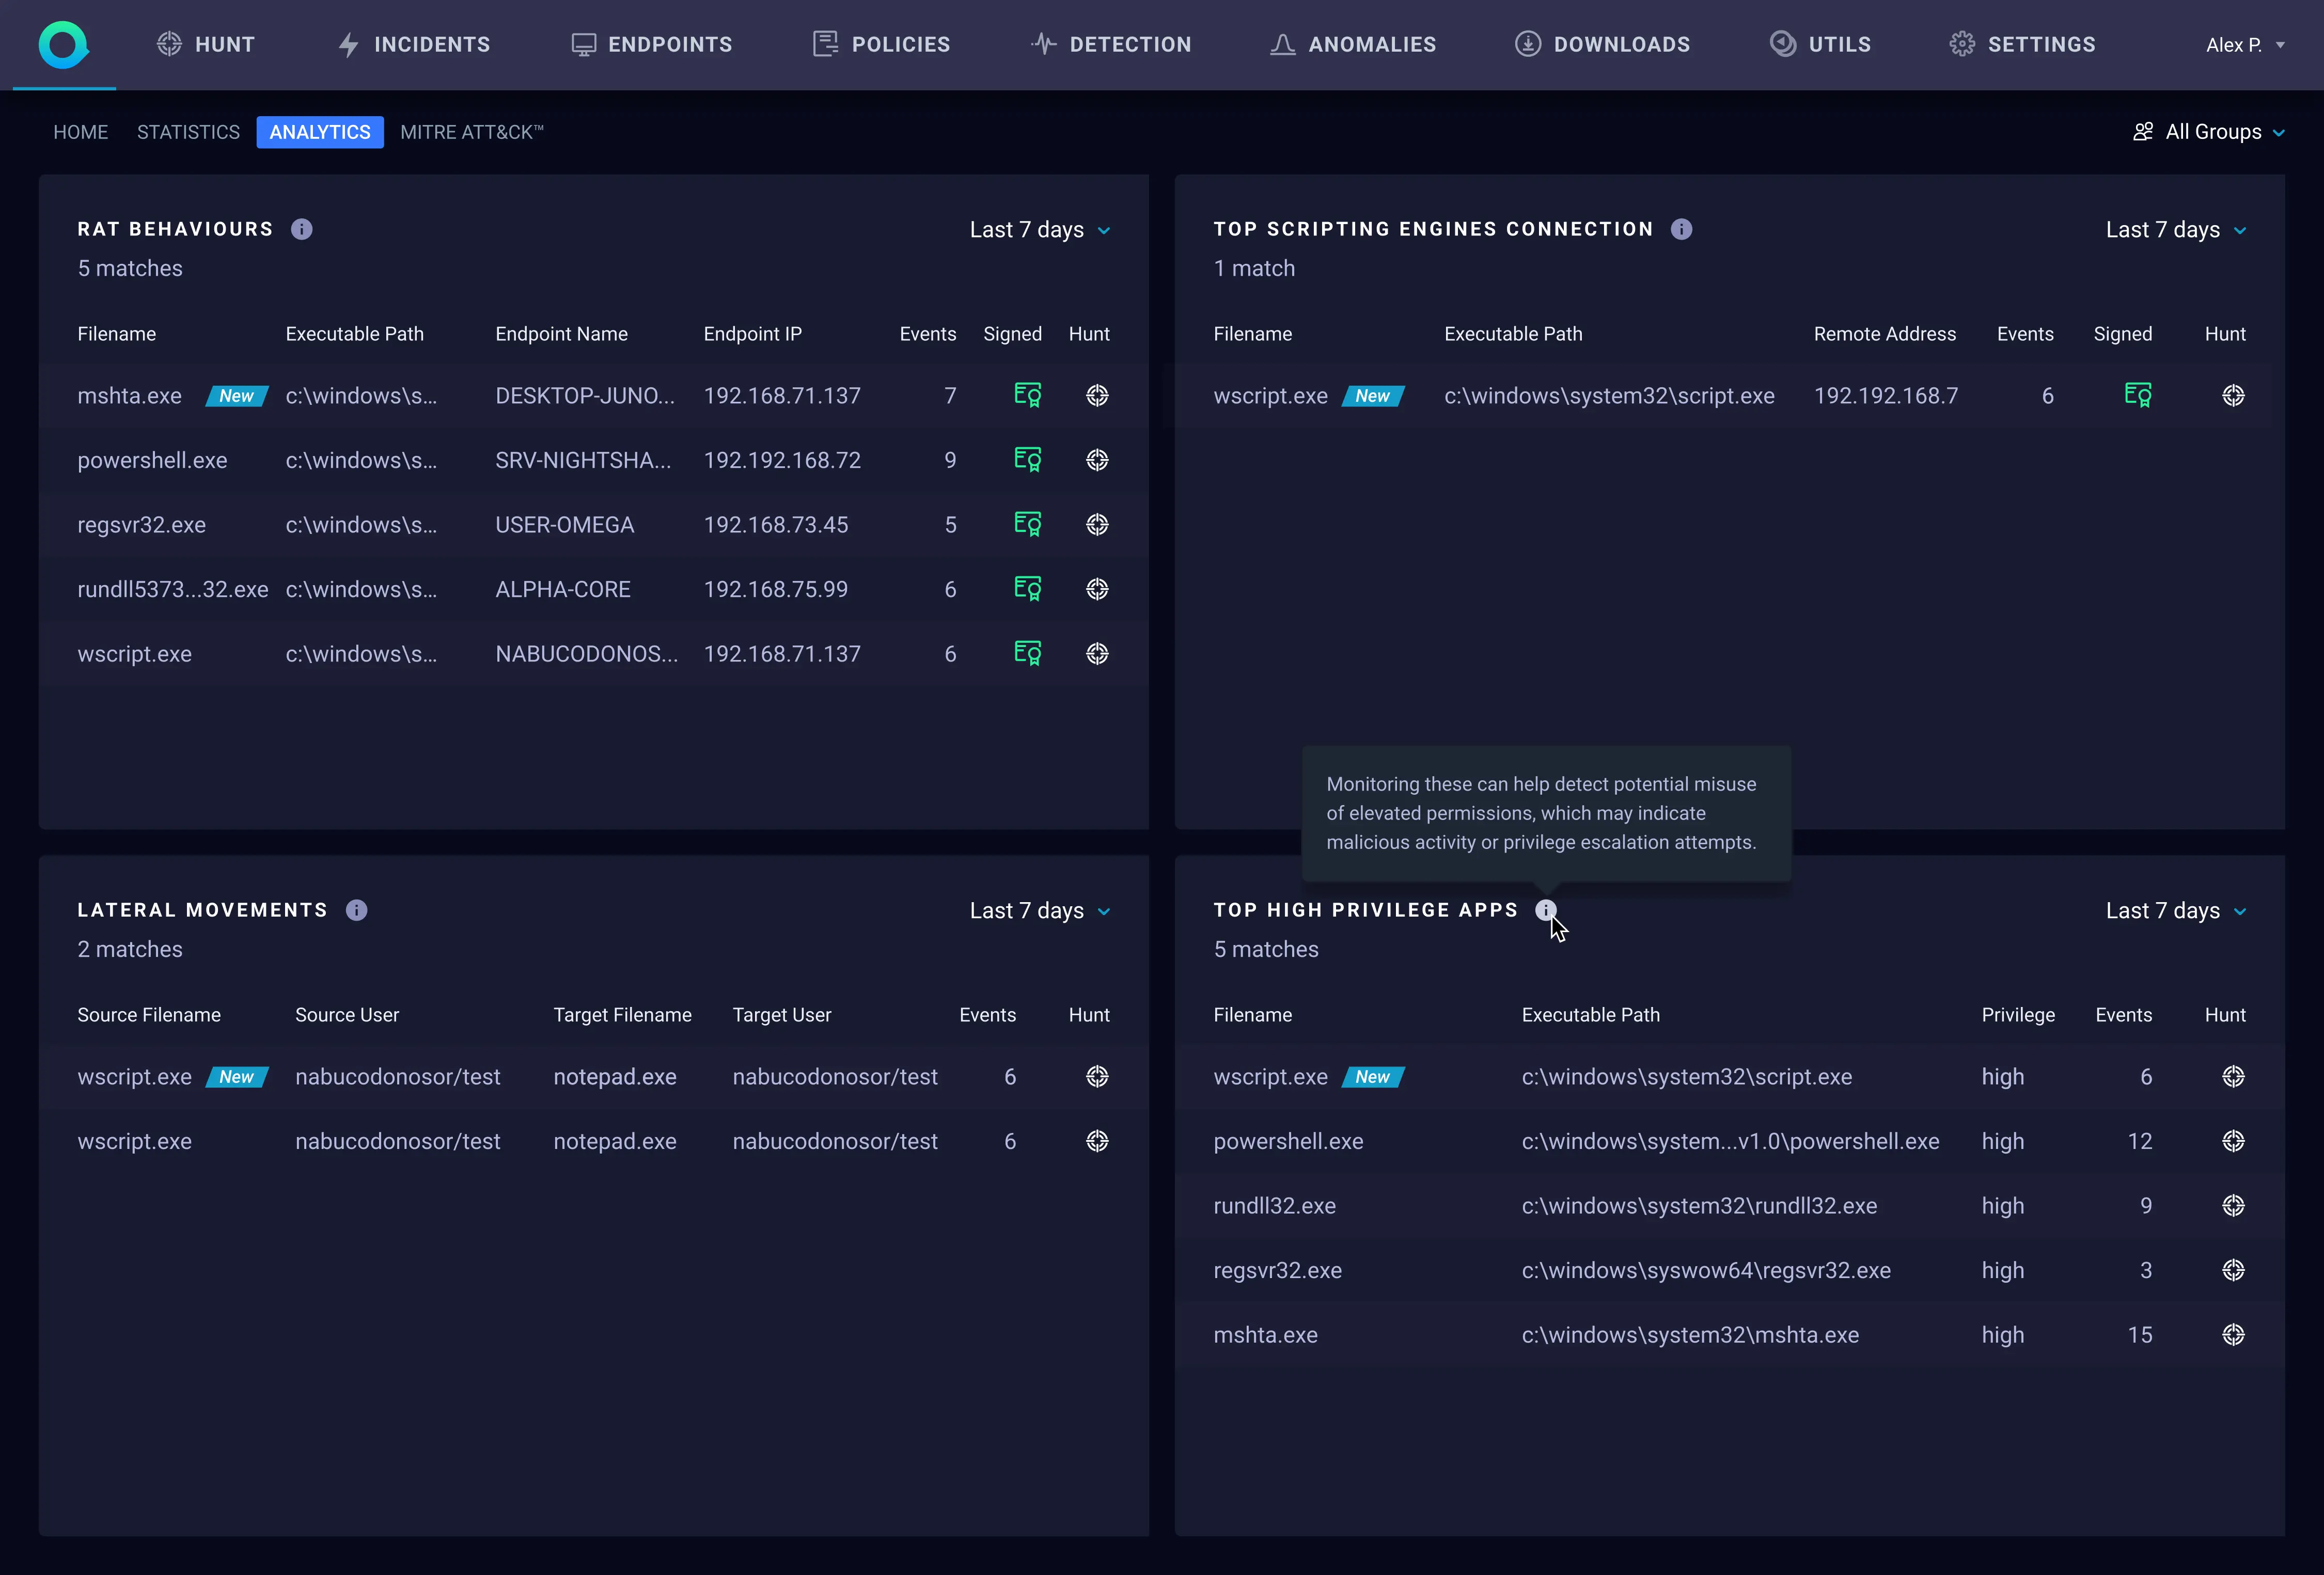Viewport: 2324px width, 1575px height.
Task: Change Lateral Movements Last 7 days range
Action: [1040, 911]
